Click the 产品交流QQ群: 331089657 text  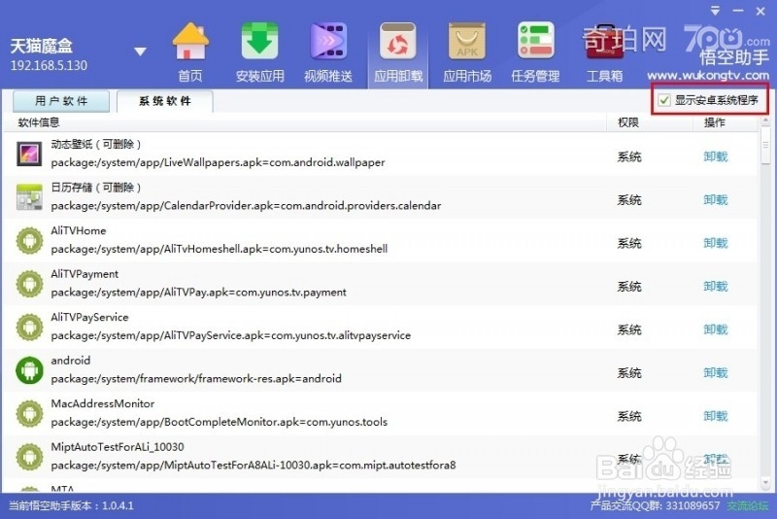point(655,505)
